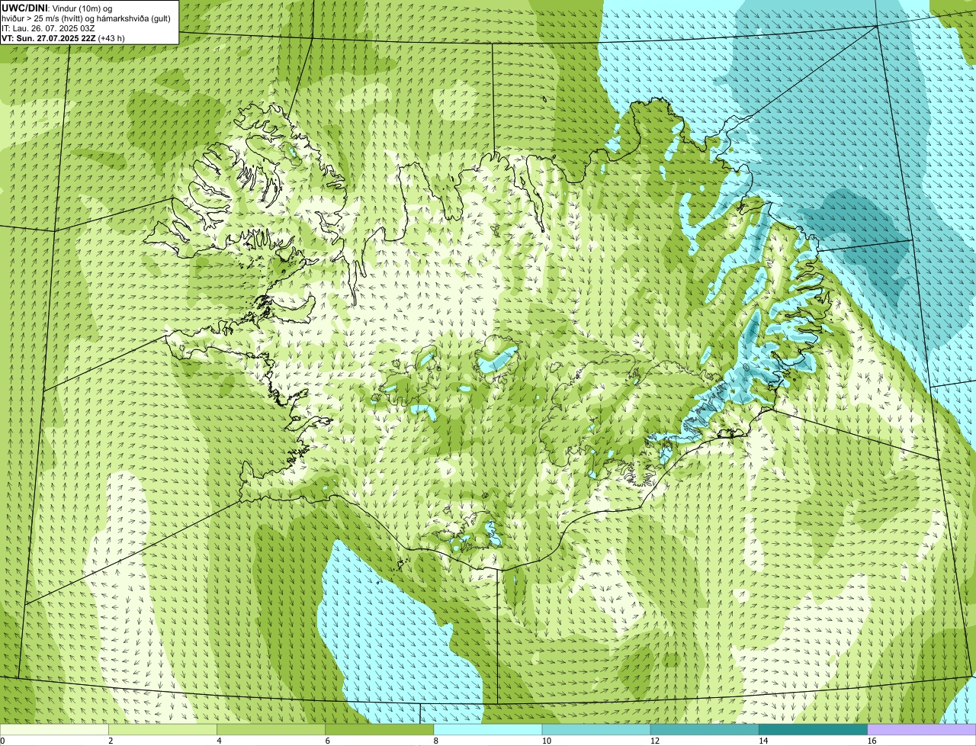The image size is (976, 746).
Task: Click the 6–8 m/s darker green legend swatch
Action: [x=380, y=730]
